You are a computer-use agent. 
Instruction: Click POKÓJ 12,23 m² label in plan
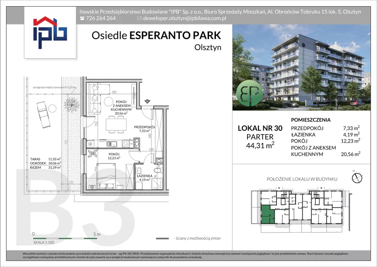point(114,156)
